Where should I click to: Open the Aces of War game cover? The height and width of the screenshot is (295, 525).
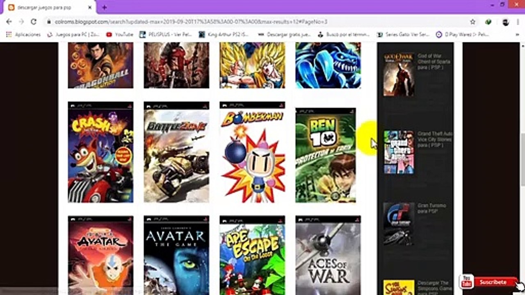pyautogui.click(x=328, y=255)
